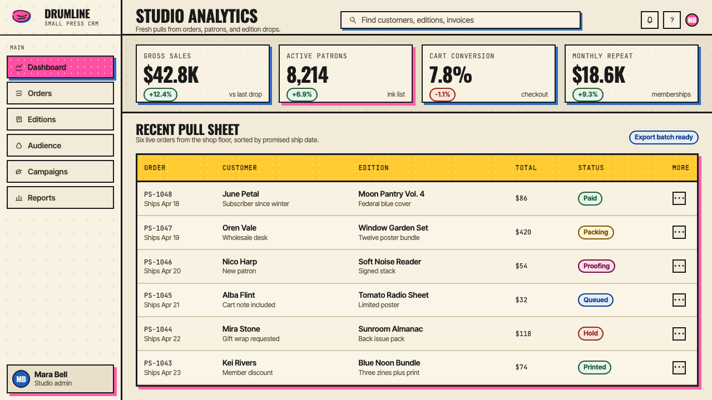Click the Drumline pink logo
This screenshot has width=712, height=400.
[x=22, y=16]
